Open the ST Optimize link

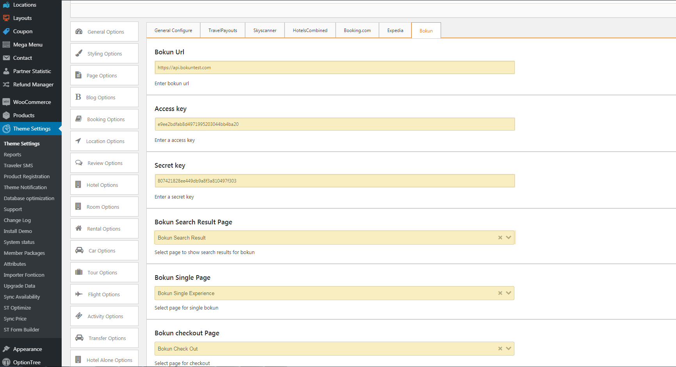point(18,308)
